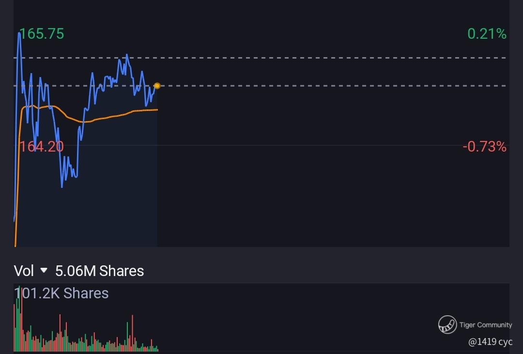Click the upper dashed horizontal reference line
523x354 pixels.
261,58
